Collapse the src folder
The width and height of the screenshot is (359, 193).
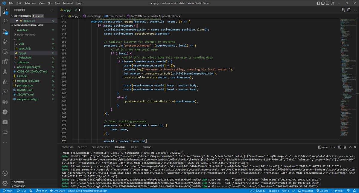[19, 39]
